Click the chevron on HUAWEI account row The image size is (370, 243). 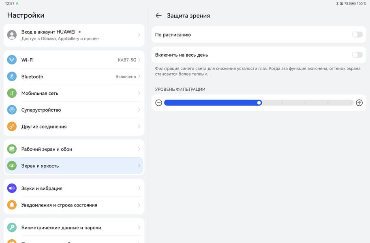coord(139,35)
